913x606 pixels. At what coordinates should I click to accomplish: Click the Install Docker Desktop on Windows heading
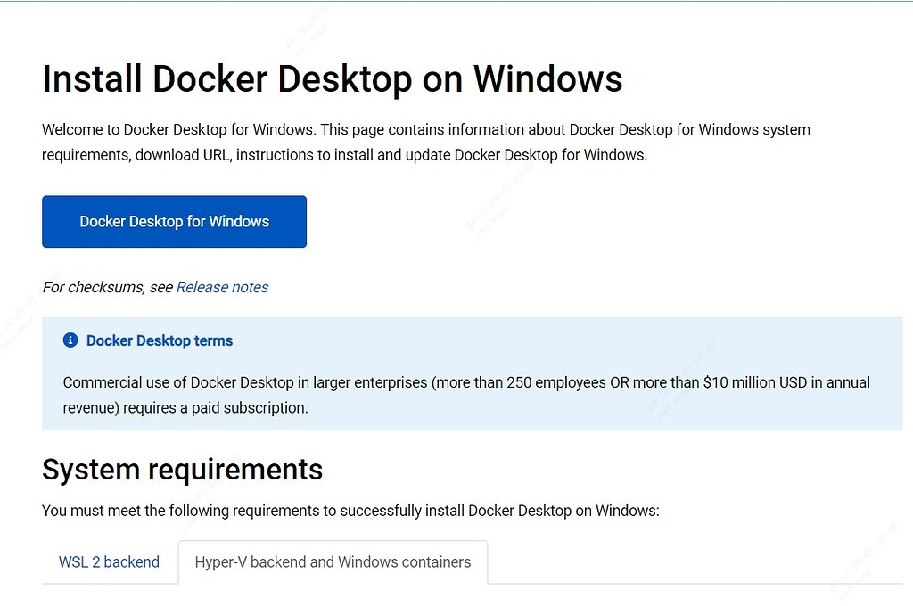(x=332, y=79)
